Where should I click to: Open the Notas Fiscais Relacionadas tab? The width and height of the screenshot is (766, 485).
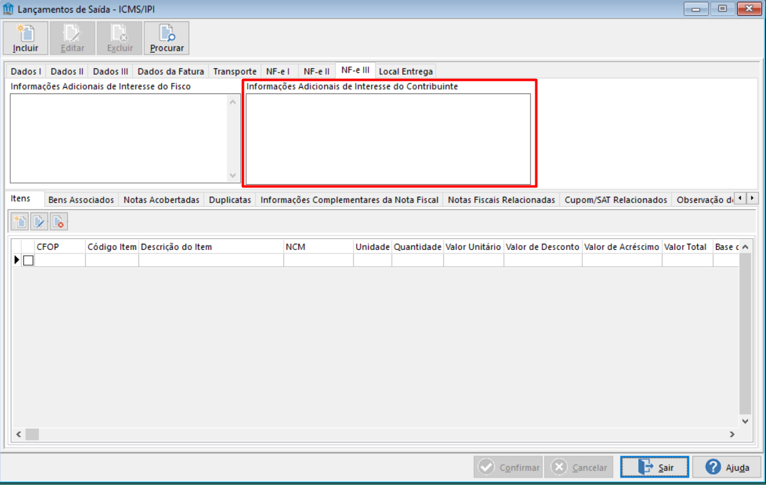[501, 200]
